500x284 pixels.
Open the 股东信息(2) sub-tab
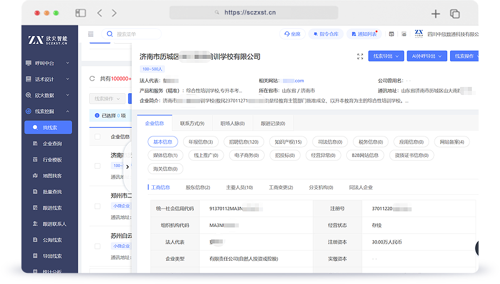(198, 187)
